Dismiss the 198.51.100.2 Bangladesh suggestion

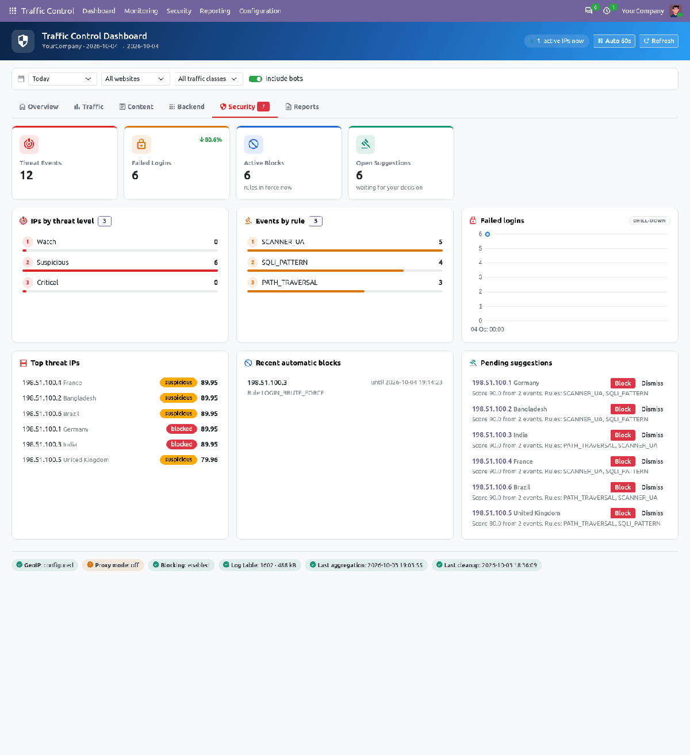pyautogui.click(x=652, y=409)
